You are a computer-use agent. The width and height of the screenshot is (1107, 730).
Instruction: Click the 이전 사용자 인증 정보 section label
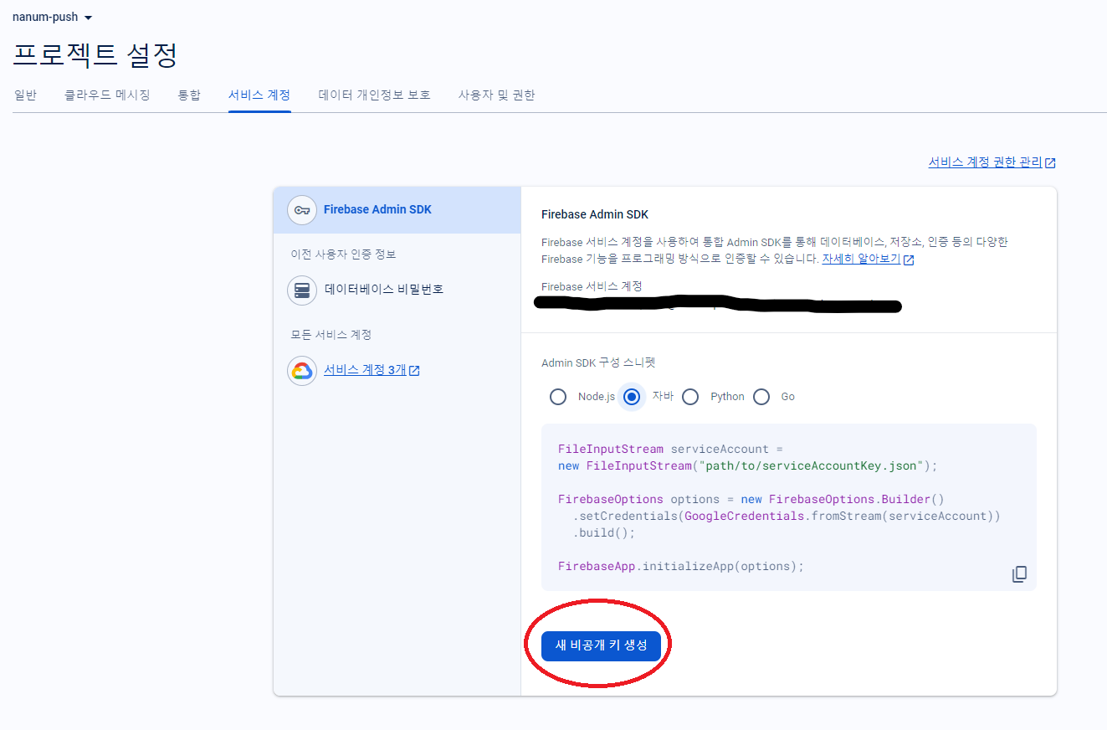pos(343,254)
